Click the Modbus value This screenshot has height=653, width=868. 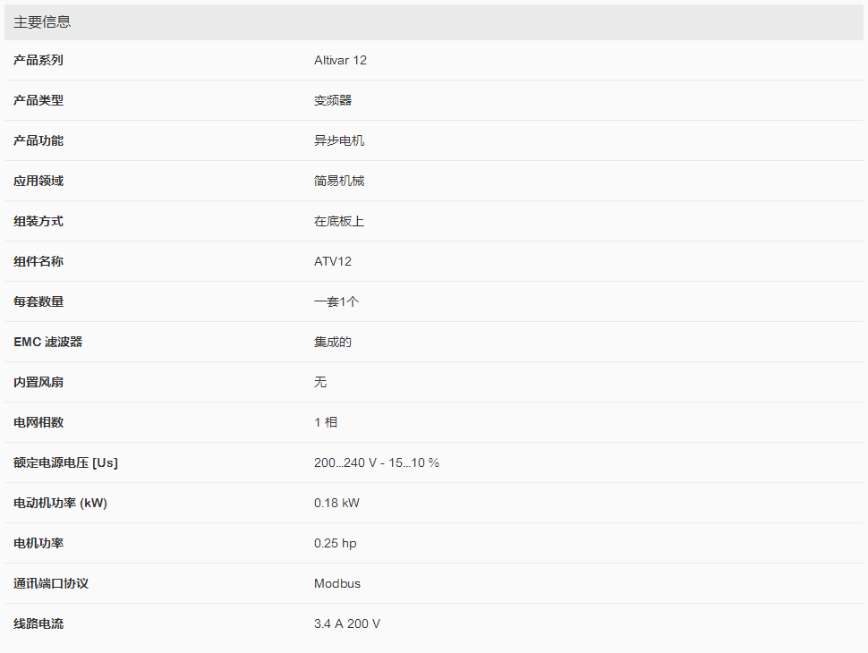(337, 584)
